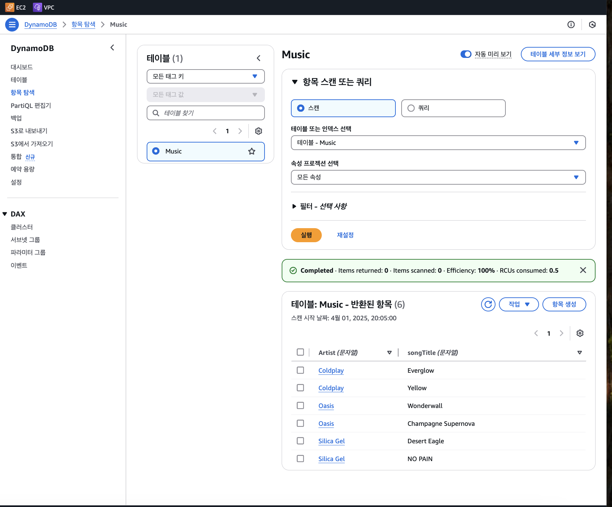Screen dimensions: 612x507
Task: Open returned items preferences gear icon
Action: [580, 333]
